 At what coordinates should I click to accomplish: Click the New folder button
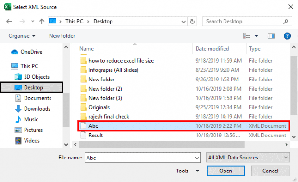(62, 36)
